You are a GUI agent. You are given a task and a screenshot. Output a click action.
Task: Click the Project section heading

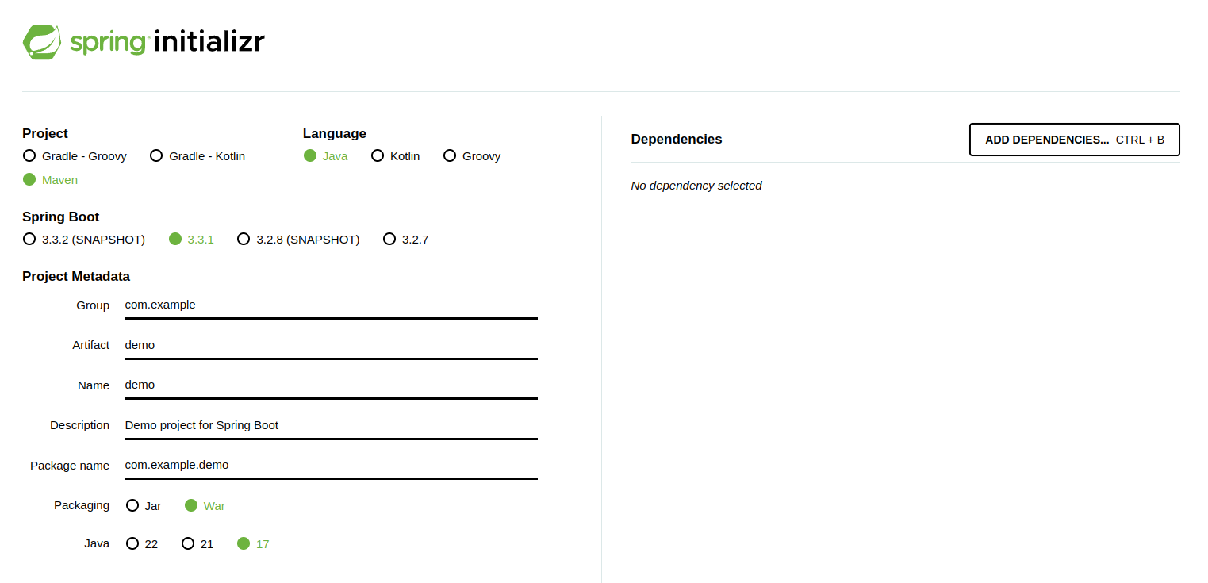click(45, 134)
